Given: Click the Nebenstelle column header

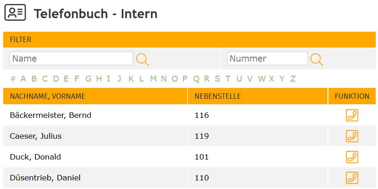Looking at the screenshot, I should coord(217,96).
